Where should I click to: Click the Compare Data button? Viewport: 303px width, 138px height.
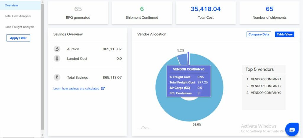point(259,34)
